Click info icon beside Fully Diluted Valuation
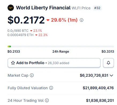This screenshot has height=105, width=117. (x=51, y=88)
